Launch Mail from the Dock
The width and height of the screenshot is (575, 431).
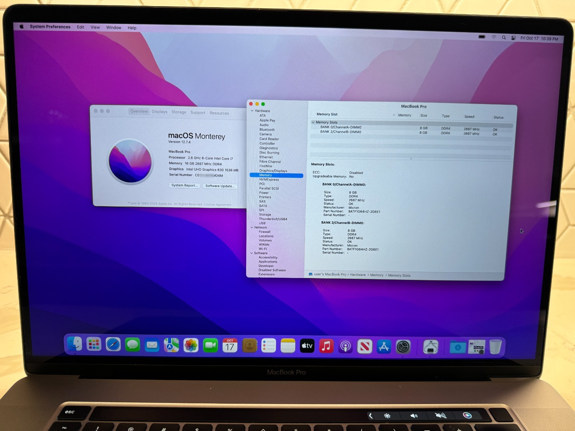[152, 345]
